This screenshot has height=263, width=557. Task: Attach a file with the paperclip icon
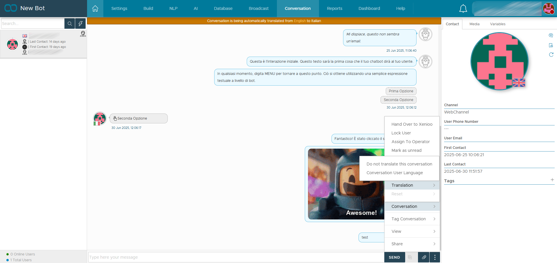[424, 257]
